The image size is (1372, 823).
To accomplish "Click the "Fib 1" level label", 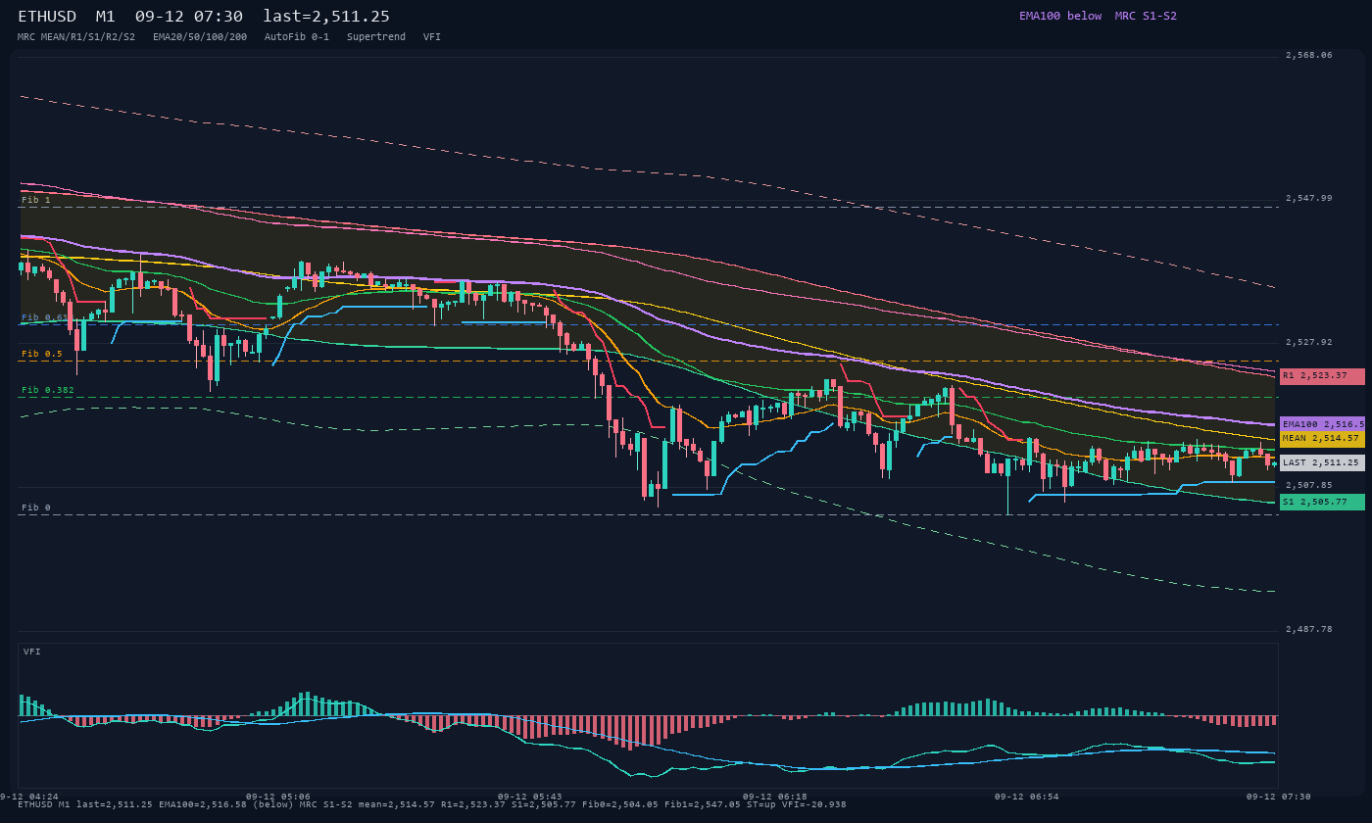I will coord(36,200).
